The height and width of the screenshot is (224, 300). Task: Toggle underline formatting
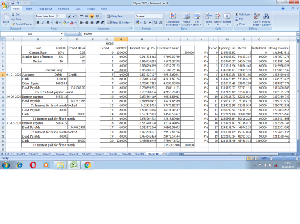tap(48, 23)
